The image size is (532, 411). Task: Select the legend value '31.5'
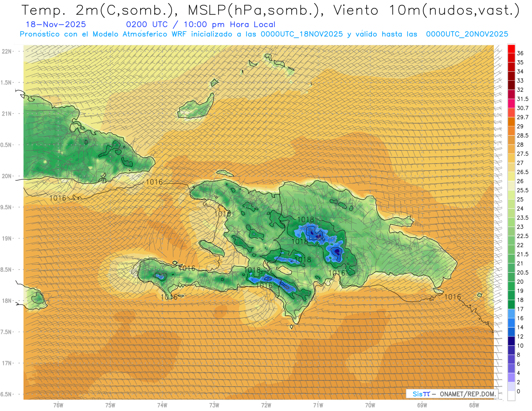(522, 99)
